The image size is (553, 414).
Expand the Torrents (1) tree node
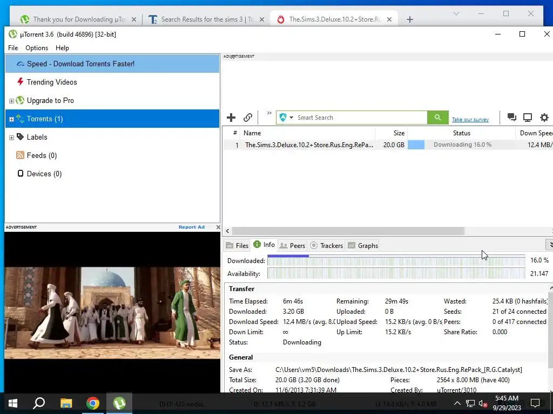pos(11,119)
